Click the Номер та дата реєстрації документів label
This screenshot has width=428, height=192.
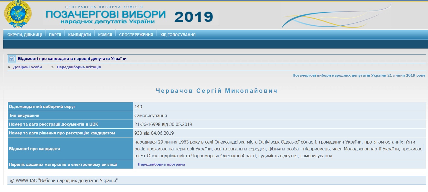coord(70,124)
